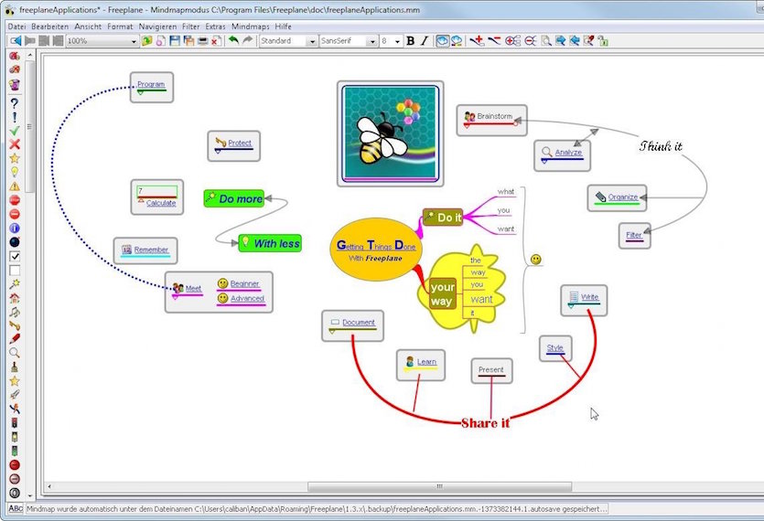Click the question mark icon in left bar
The width and height of the screenshot is (764, 521).
click(x=15, y=103)
